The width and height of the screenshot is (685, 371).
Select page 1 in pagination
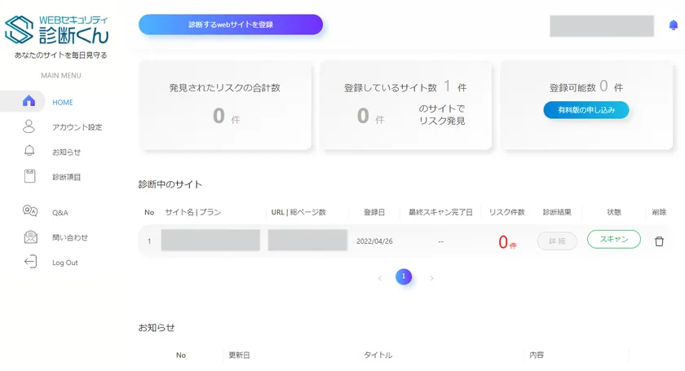click(x=404, y=277)
